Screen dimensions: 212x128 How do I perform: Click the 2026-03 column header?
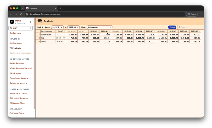point(128,31)
